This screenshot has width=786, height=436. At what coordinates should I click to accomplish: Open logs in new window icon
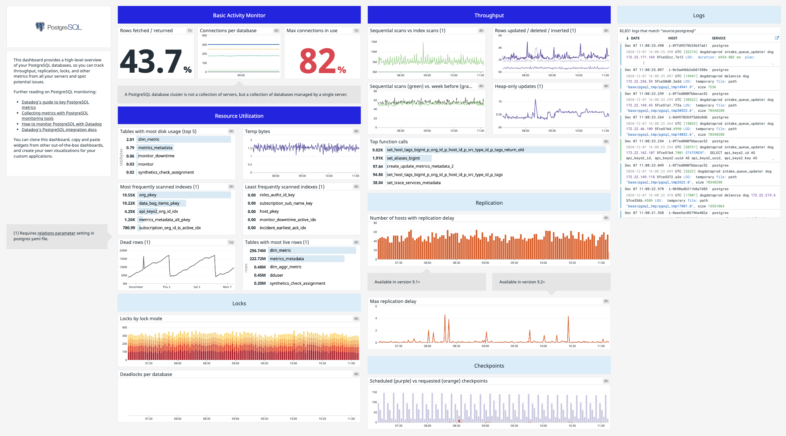pyautogui.click(x=777, y=38)
